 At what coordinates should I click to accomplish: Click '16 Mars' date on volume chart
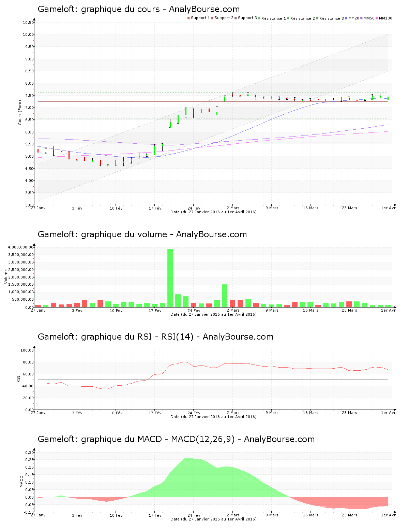(310, 310)
